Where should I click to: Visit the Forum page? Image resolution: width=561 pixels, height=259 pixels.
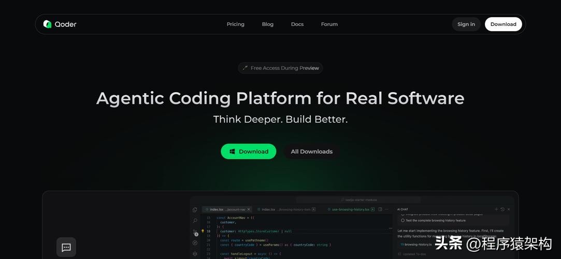329,24
